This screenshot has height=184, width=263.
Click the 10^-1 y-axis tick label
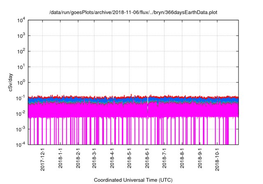21,98
